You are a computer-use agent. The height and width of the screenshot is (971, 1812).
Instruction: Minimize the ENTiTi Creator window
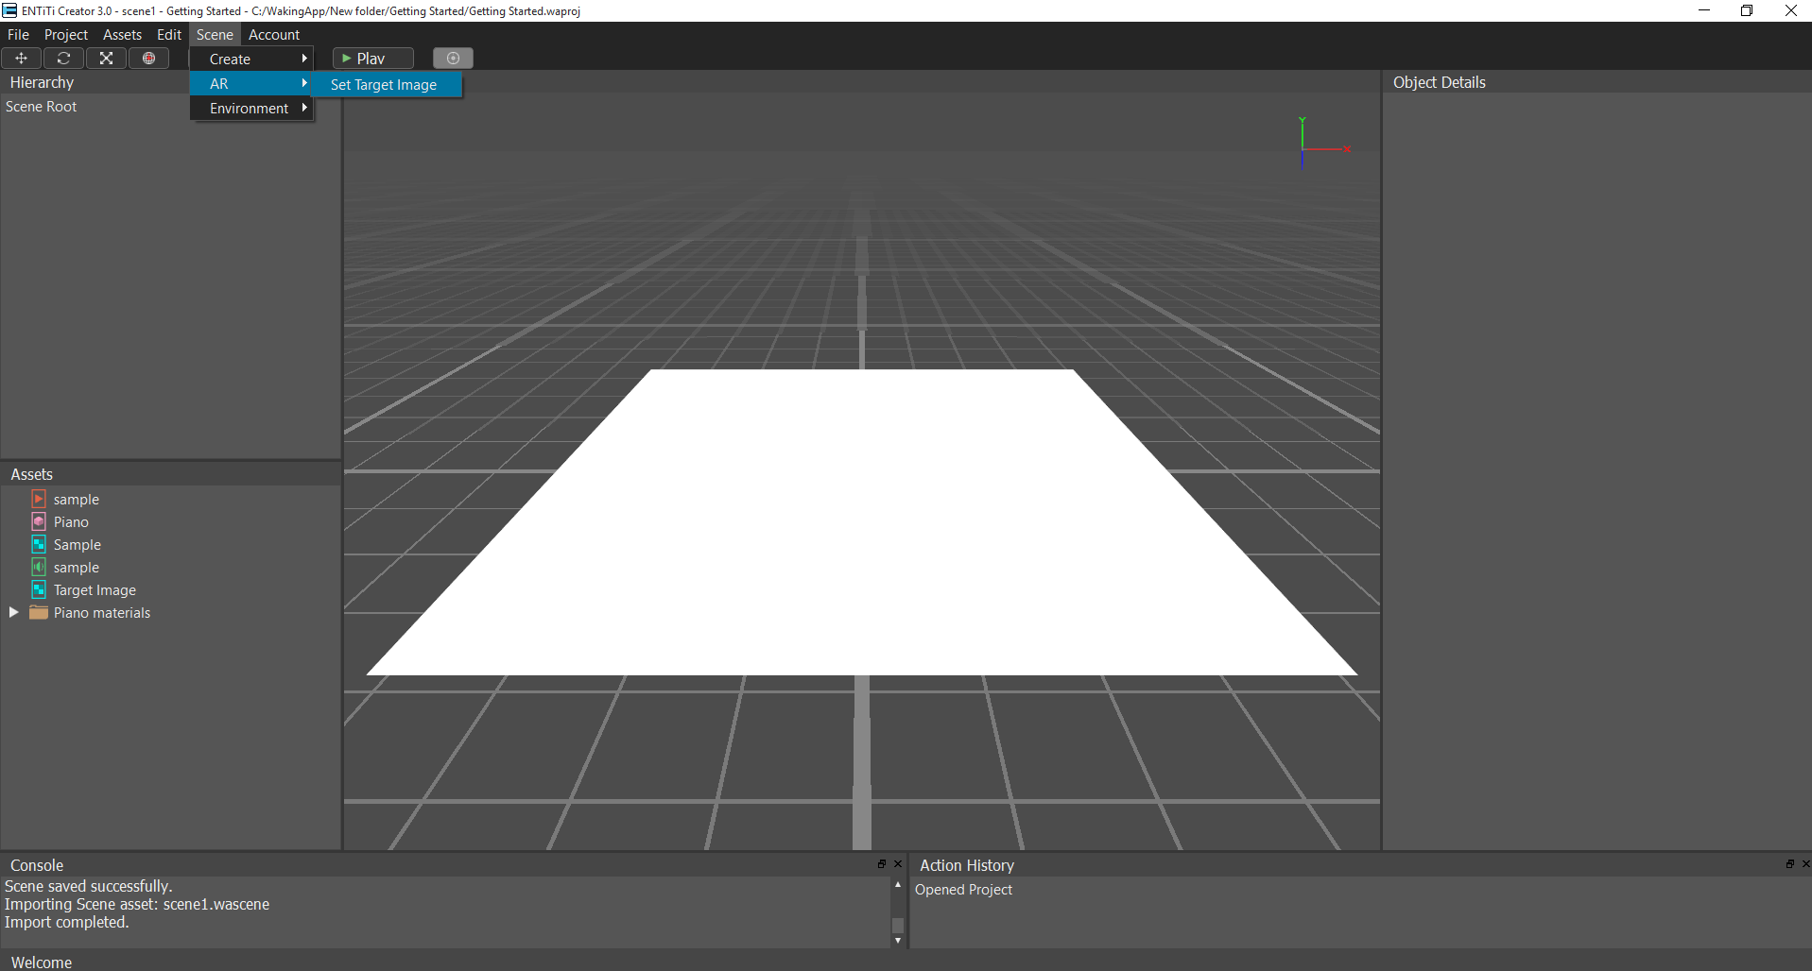[1704, 10]
